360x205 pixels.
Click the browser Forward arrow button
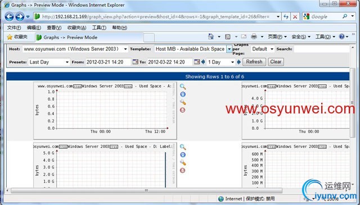[x=20, y=16]
